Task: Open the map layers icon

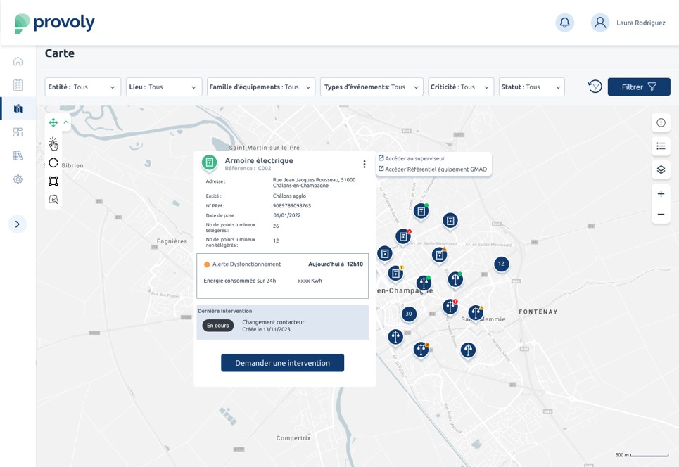Action: tap(661, 169)
